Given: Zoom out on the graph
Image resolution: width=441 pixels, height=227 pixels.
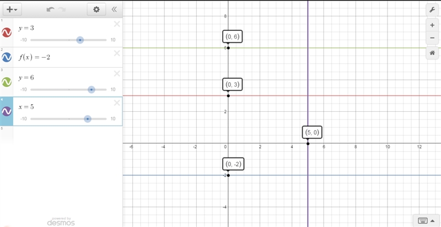Looking at the screenshot, I should pyautogui.click(x=432, y=38).
